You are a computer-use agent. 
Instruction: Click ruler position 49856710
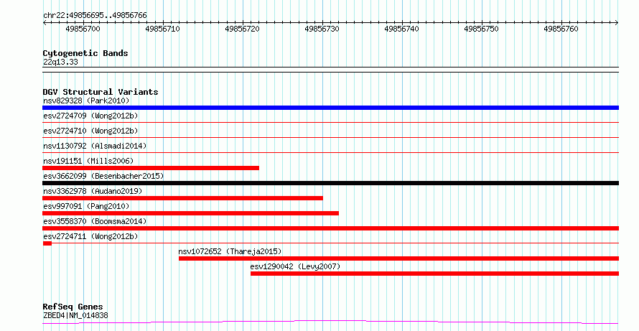pos(162,29)
